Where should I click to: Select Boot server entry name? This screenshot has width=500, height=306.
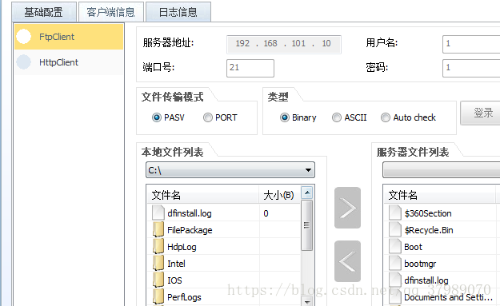tap(414, 247)
